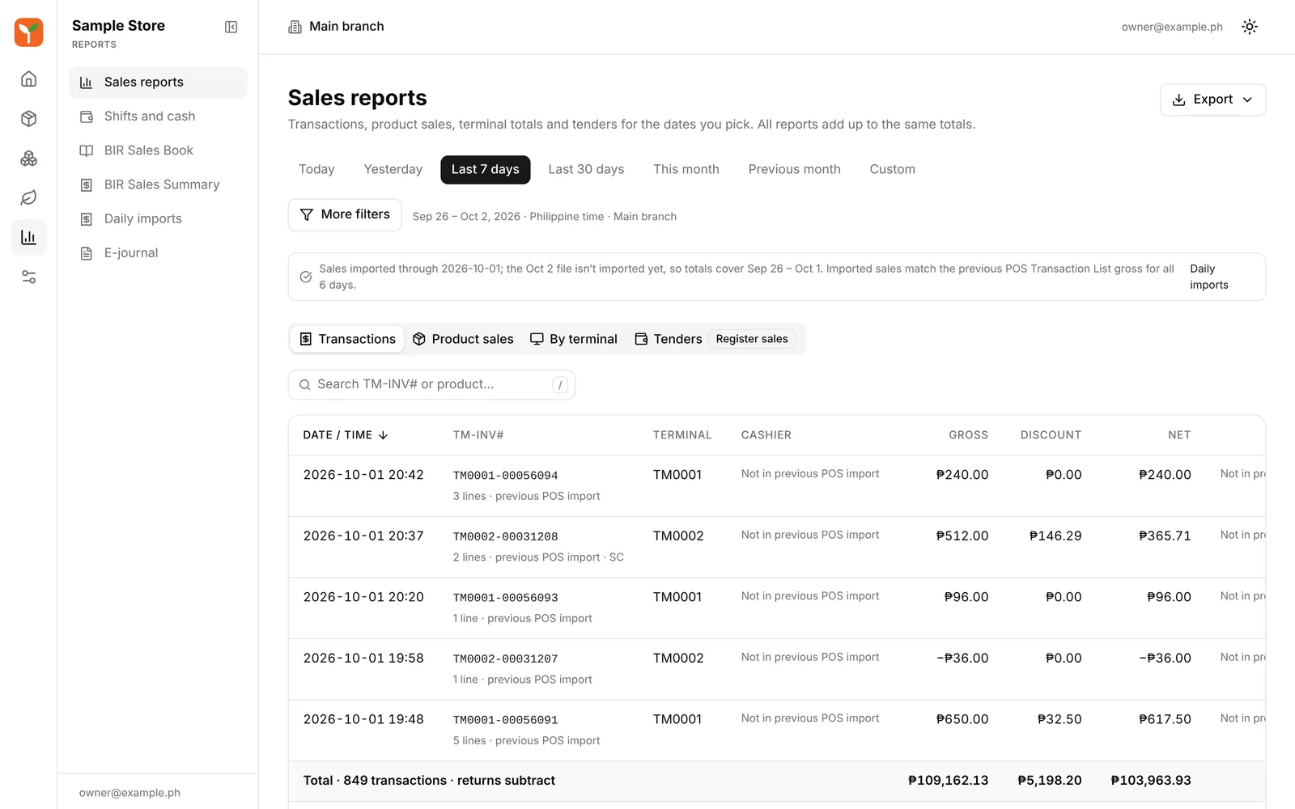Select the Last 30 days range
This screenshot has height=809, width=1295.
click(586, 169)
